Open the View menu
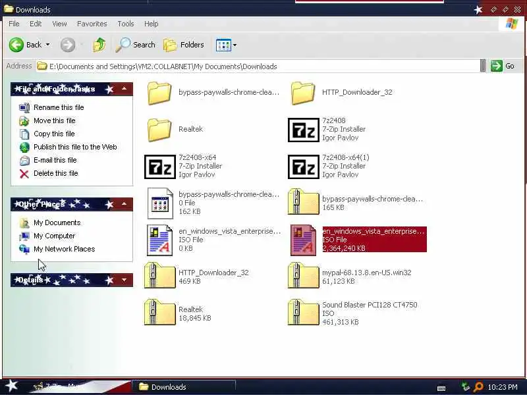Screen dimensions: 527x395 [x=59, y=24]
